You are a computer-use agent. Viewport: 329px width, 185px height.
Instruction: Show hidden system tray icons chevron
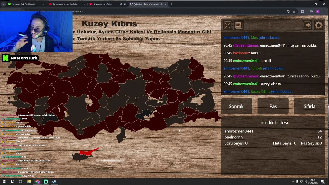pos(293,182)
